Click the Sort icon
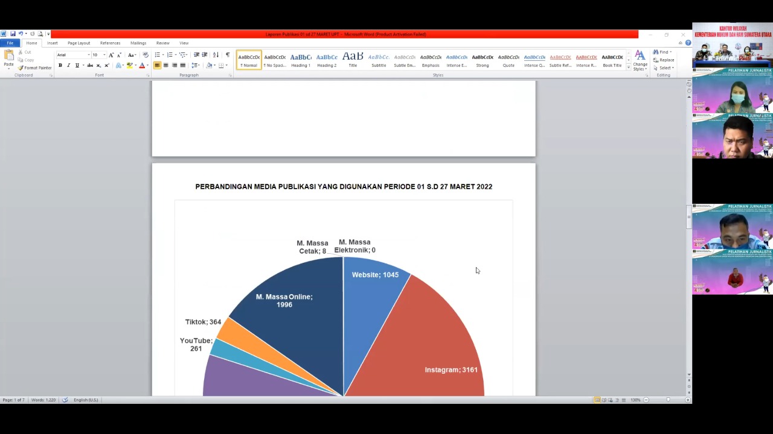The image size is (773, 434). click(216, 55)
